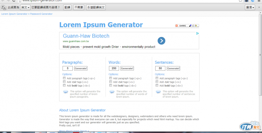Open the language dropdown showing 英文
Viewport: 262px width, 133px height.
pyautogui.click(x=25, y=7)
